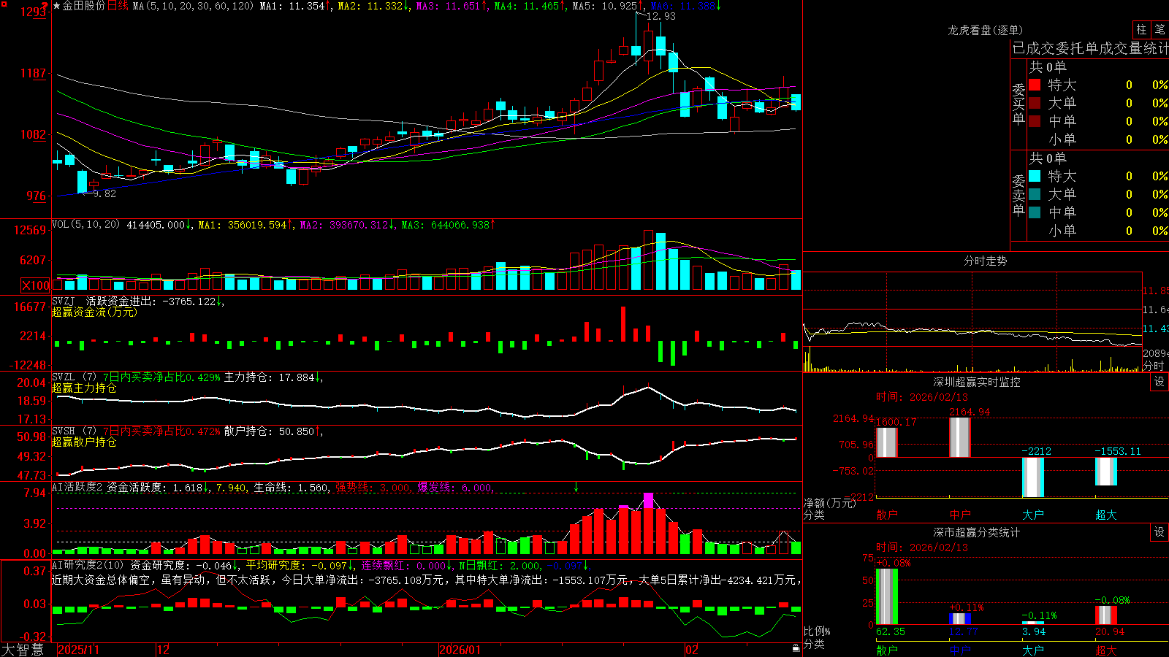Click the dark red 中单 swatch under 委买单
Screen dimensions: 1169x657
(1035, 121)
